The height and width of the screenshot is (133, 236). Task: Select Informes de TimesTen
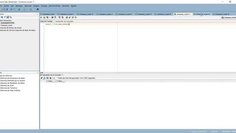coord(8,88)
